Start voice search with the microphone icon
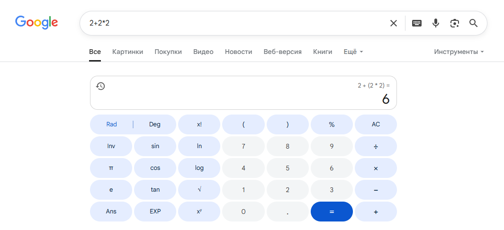 (x=436, y=23)
